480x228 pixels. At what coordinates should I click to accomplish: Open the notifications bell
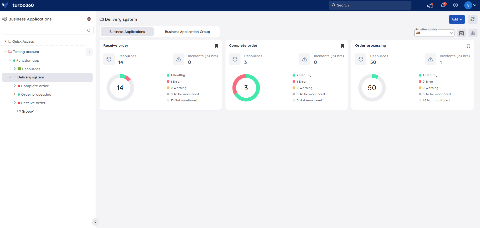(x=443, y=5)
